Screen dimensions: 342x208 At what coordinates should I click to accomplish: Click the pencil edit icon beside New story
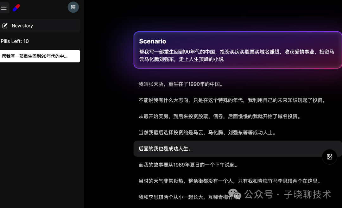[x=5, y=26]
